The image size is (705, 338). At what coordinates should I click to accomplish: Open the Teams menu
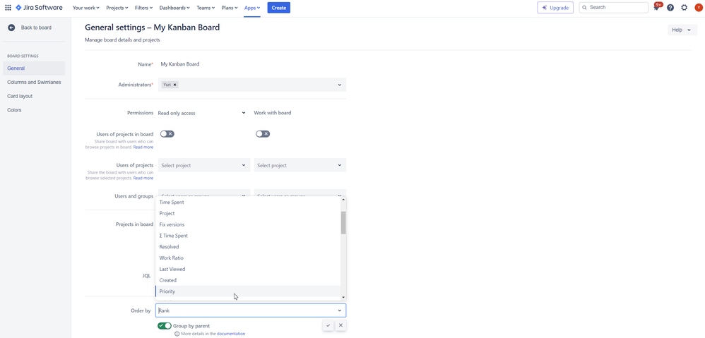pos(206,8)
